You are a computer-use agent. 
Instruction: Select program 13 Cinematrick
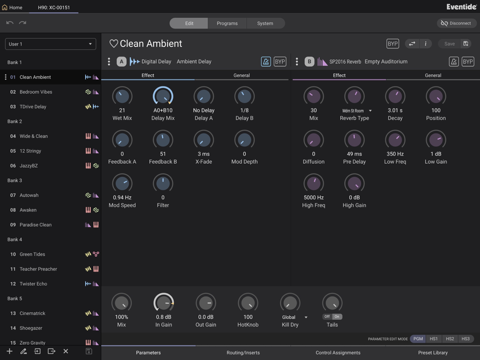tap(50, 313)
